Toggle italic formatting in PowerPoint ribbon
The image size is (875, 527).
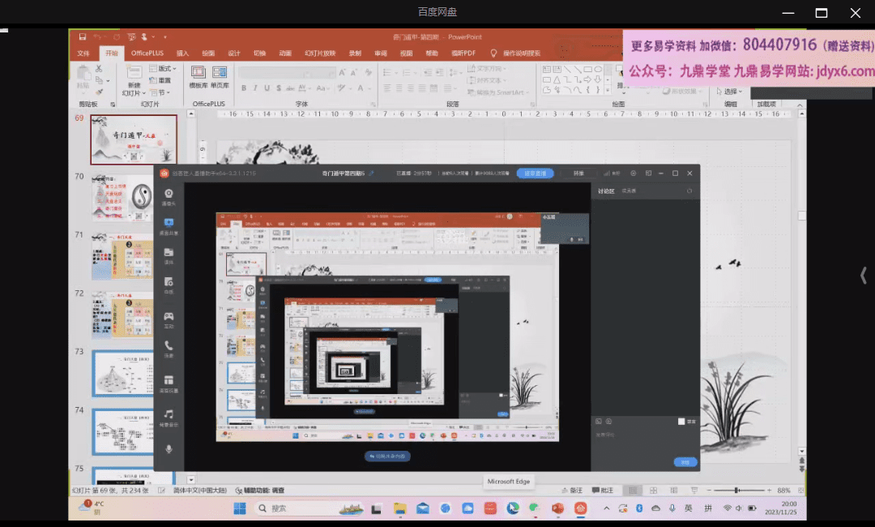click(255, 88)
